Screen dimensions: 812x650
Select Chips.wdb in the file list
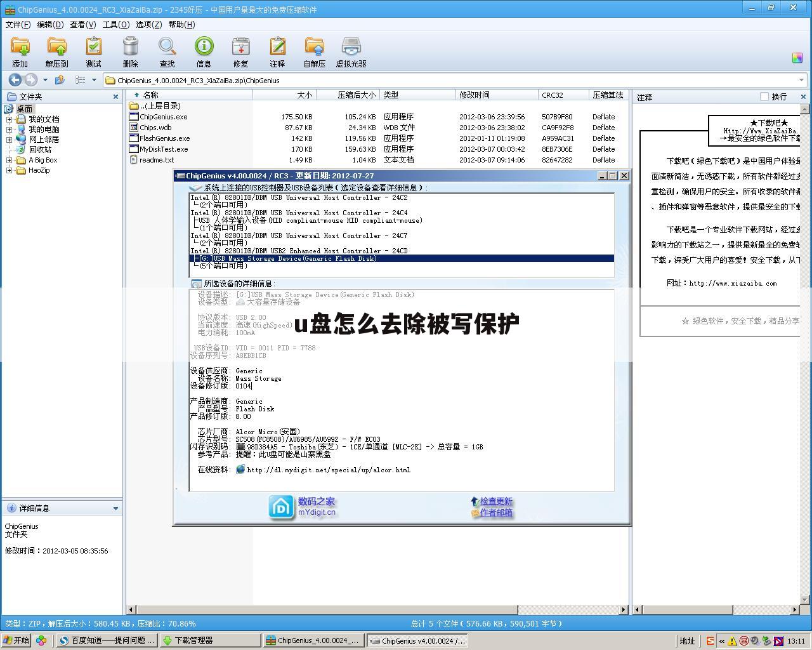[155, 128]
